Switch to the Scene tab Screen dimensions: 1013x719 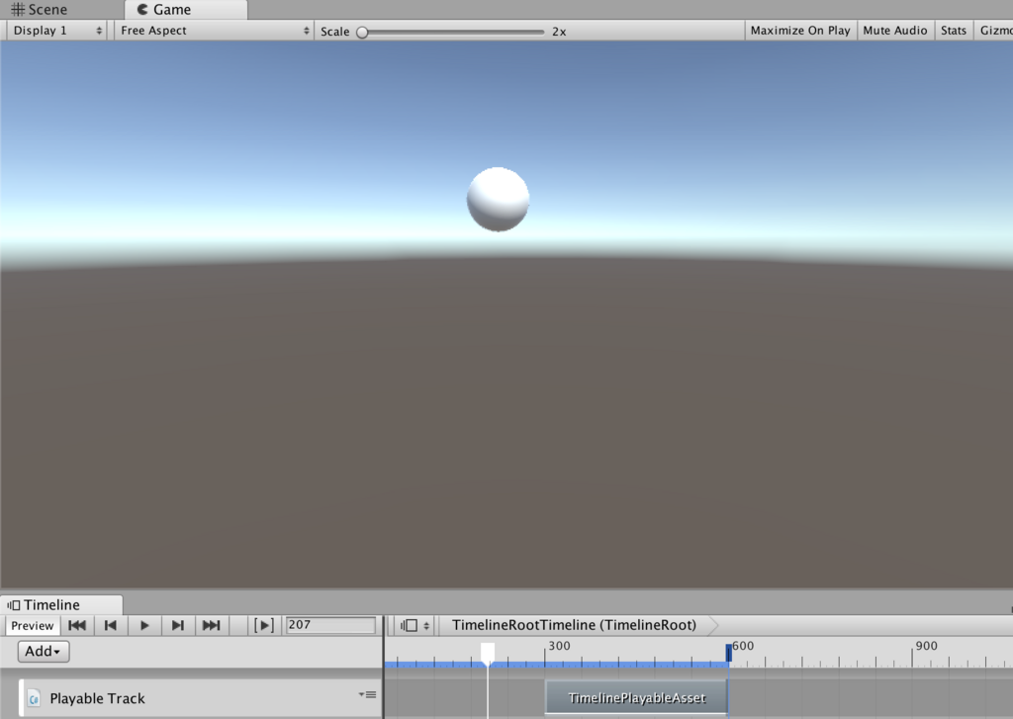coord(40,10)
